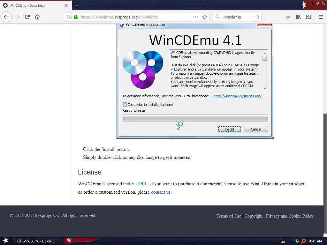The width and height of the screenshot is (327, 245).
Task: Open the browser home page
Action: [37, 17]
